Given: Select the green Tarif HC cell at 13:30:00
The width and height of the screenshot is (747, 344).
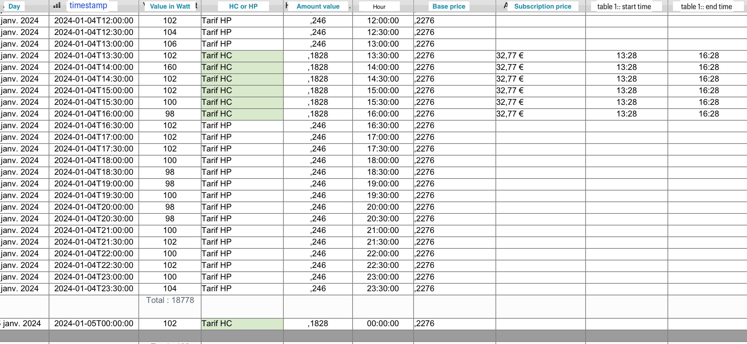Looking at the screenshot, I should (242, 56).
